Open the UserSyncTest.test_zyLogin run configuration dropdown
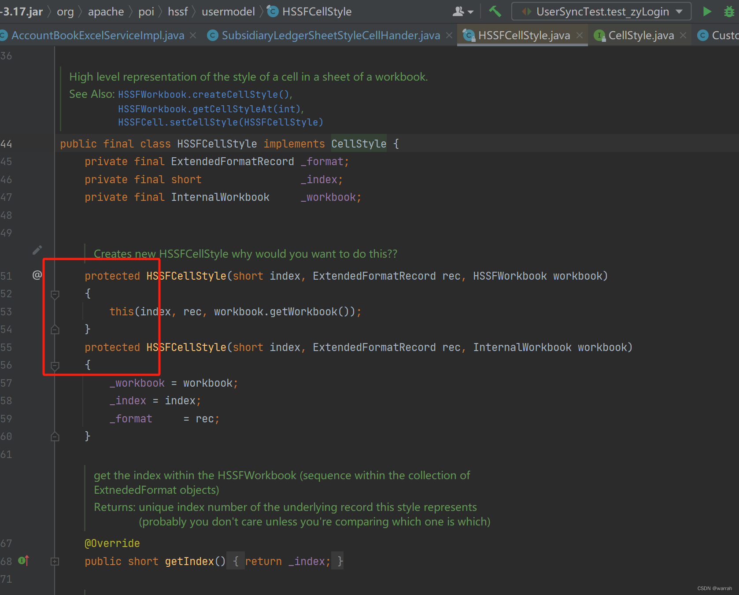Screen dimensions: 739x595 pyautogui.click(x=601, y=11)
